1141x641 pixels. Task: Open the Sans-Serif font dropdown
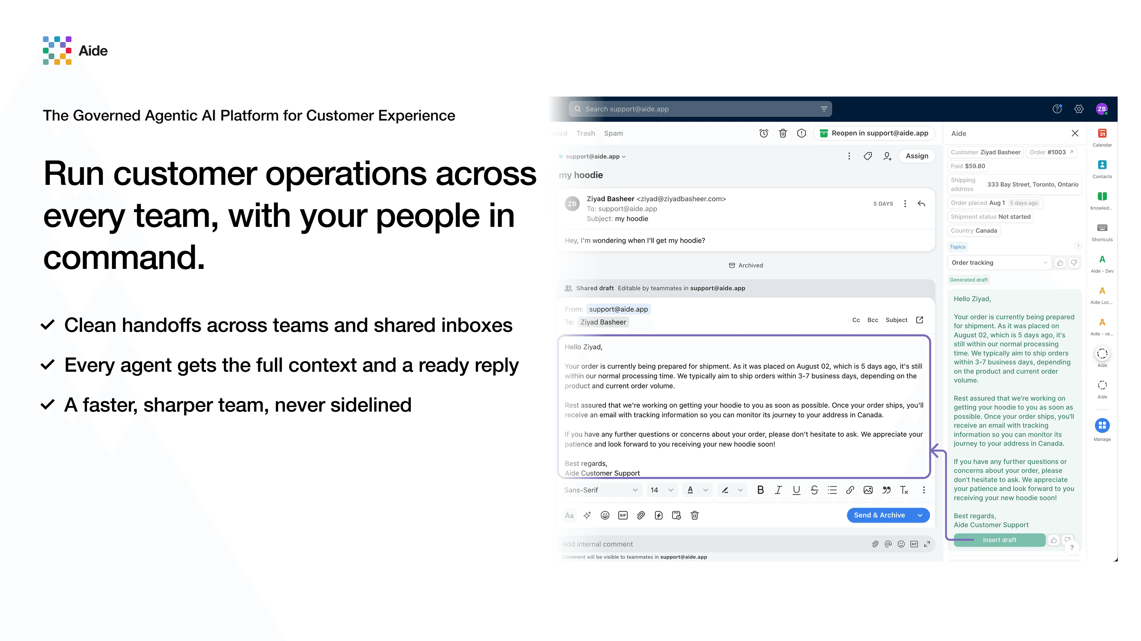point(601,490)
